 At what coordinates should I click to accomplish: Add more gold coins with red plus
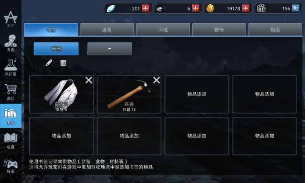[x=245, y=8]
